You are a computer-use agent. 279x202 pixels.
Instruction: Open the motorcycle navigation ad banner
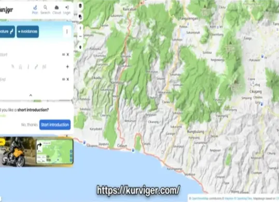pos(36,152)
